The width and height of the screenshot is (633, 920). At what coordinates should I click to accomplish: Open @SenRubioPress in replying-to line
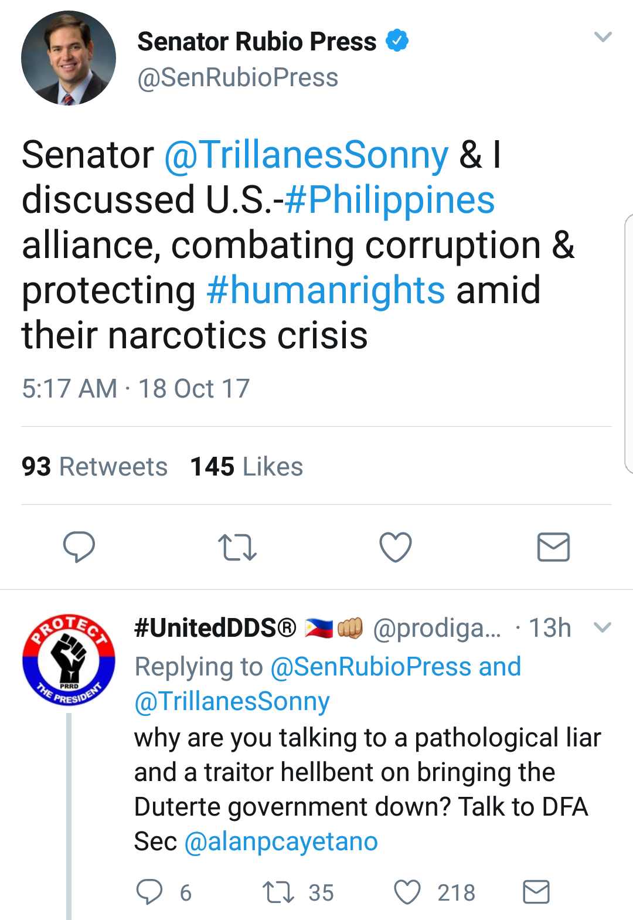[371, 667]
